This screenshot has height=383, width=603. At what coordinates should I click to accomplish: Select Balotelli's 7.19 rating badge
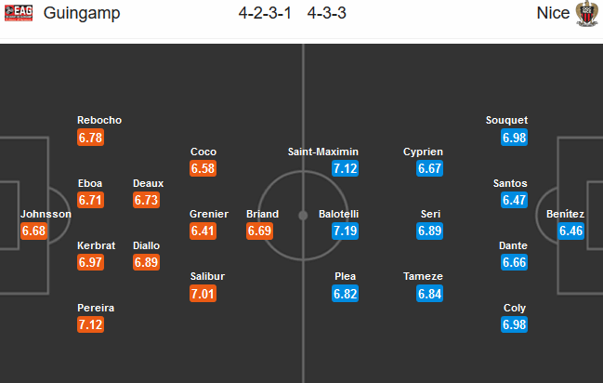(x=346, y=231)
